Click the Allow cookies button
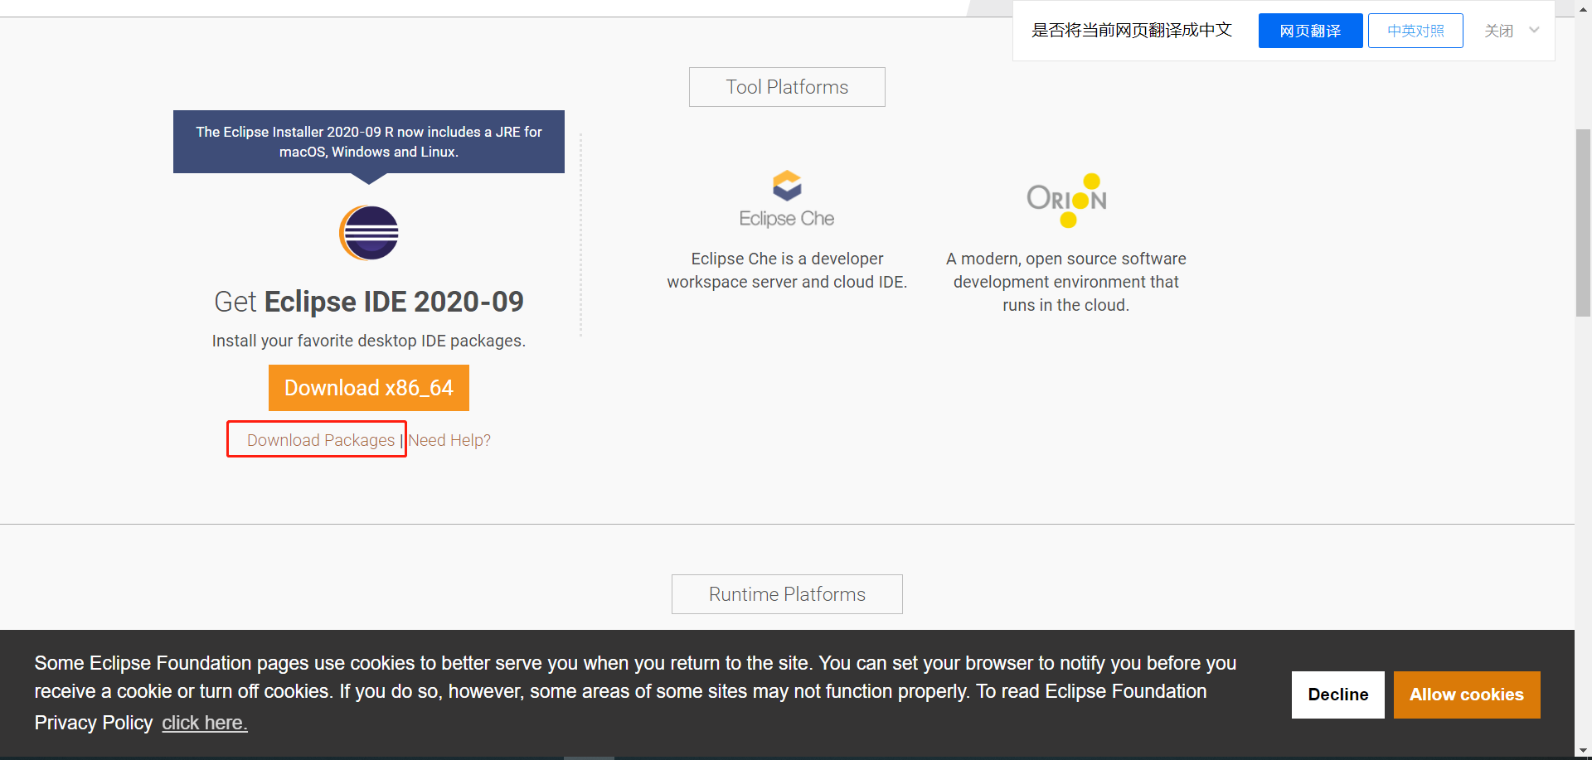The image size is (1592, 760). [1467, 695]
